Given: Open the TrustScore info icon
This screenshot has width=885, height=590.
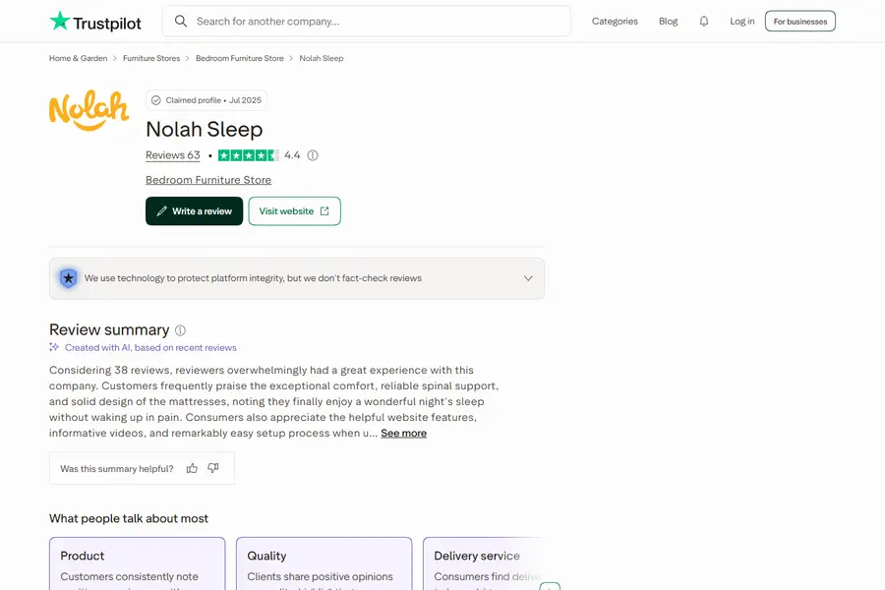Looking at the screenshot, I should tap(313, 155).
